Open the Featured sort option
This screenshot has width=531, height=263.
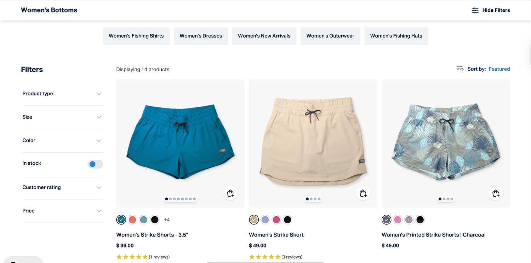point(499,69)
